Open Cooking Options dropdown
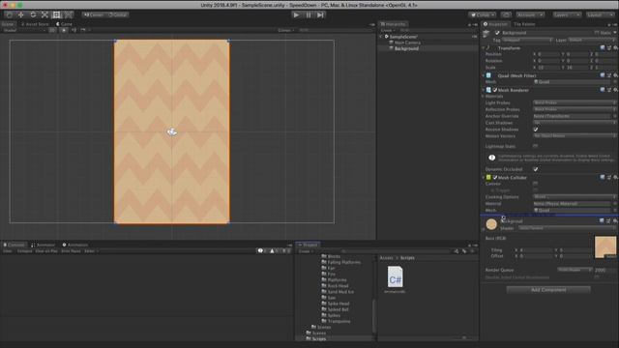The image size is (619, 348). (575, 197)
